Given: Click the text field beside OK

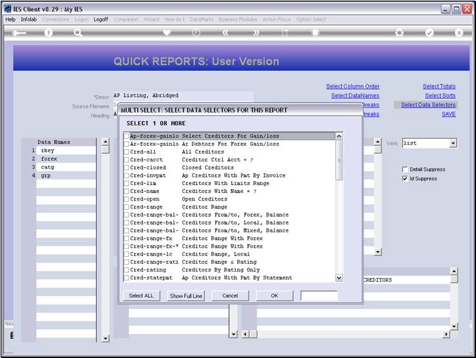Looking at the screenshot, I should coord(319,295).
